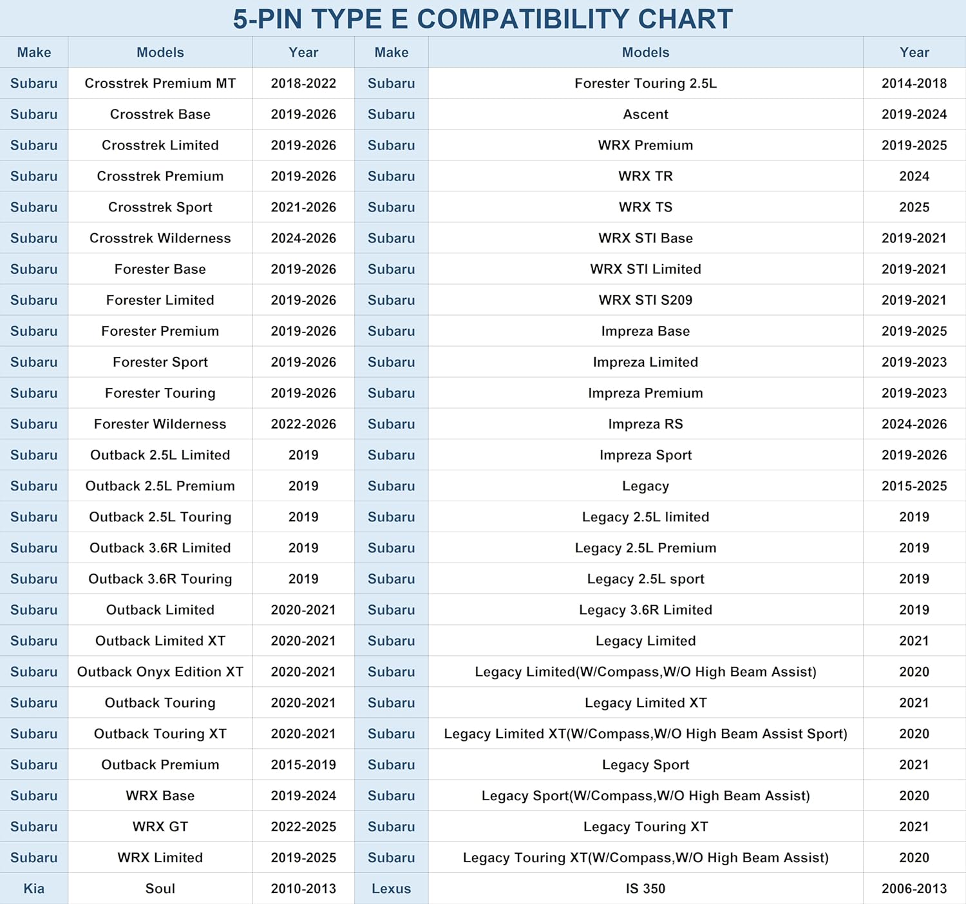Select the "Lexus" make cell

tap(392, 889)
